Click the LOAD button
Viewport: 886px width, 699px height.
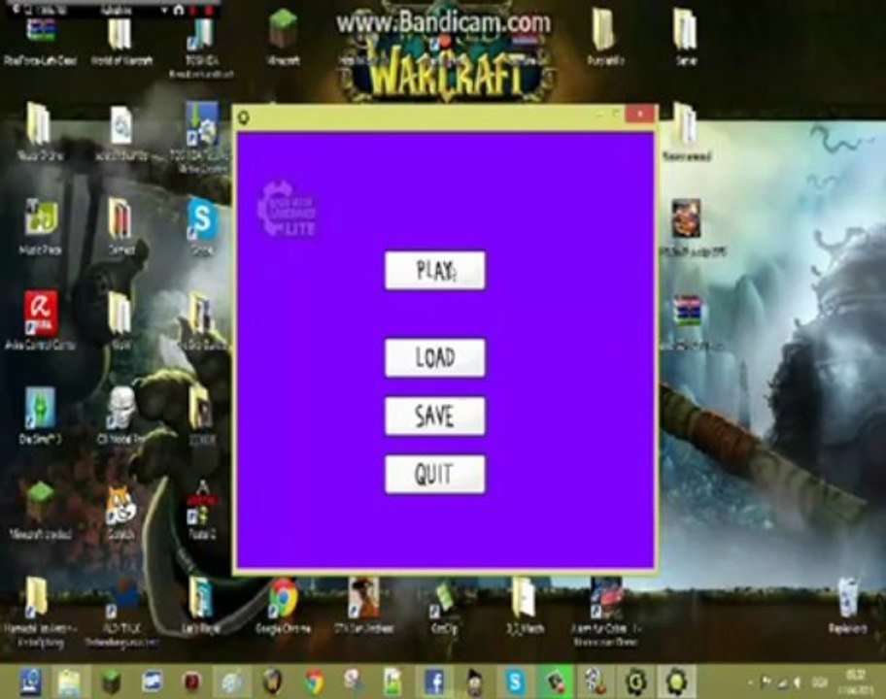[434, 357]
